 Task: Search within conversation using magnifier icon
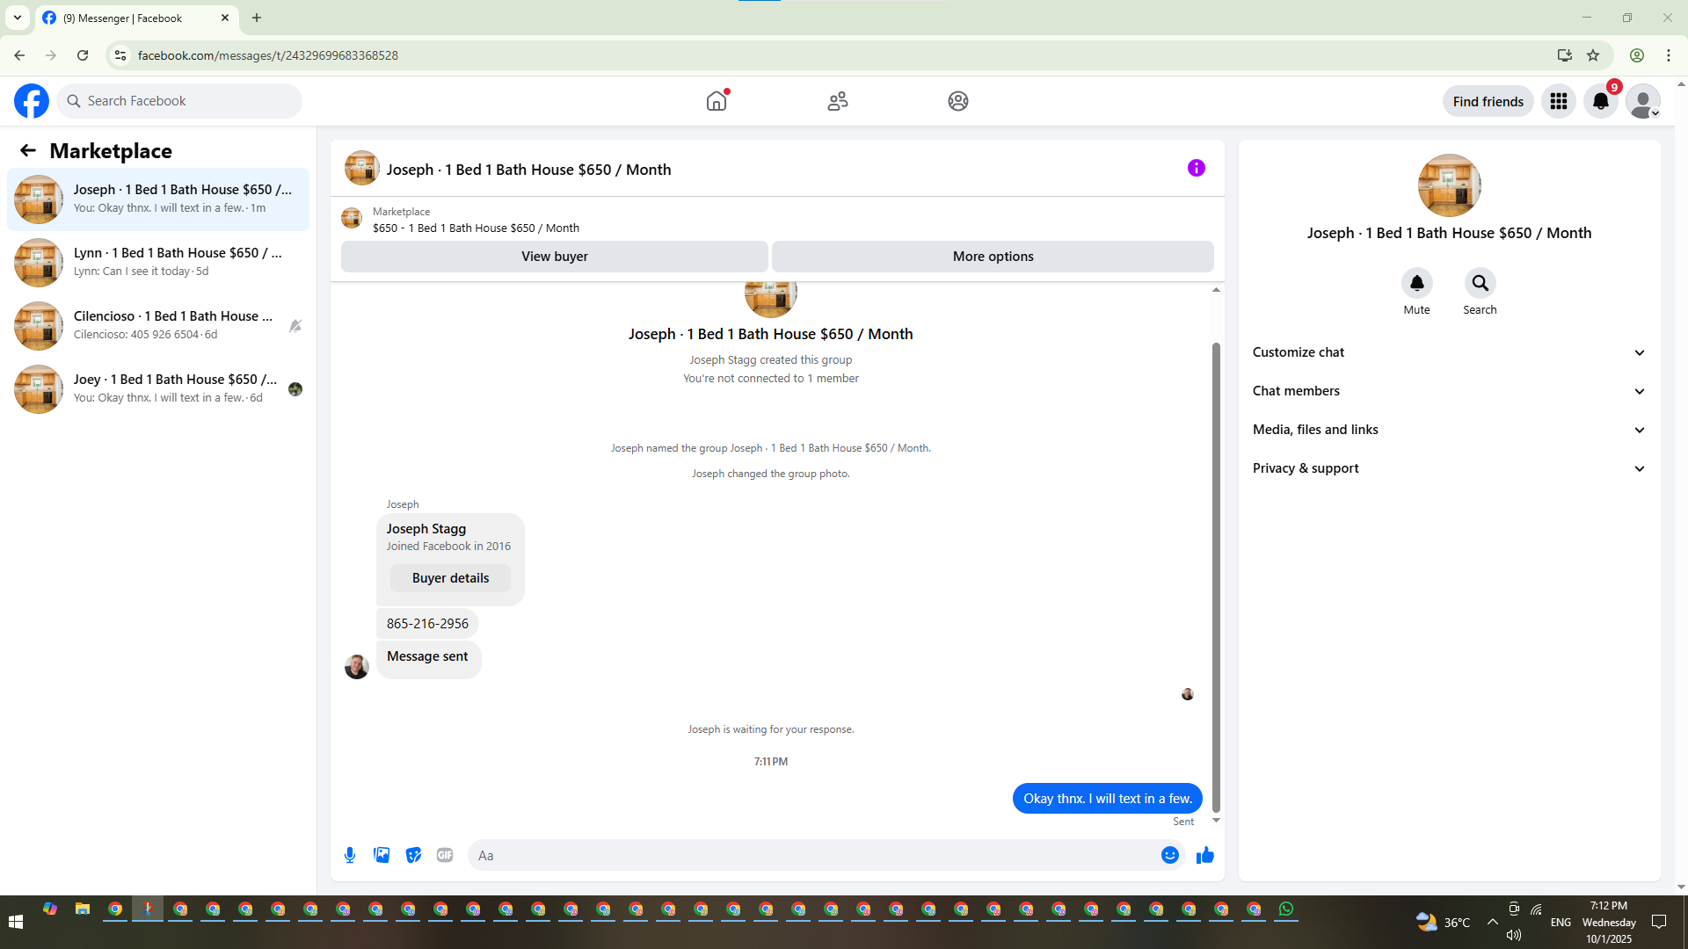tap(1480, 283)
